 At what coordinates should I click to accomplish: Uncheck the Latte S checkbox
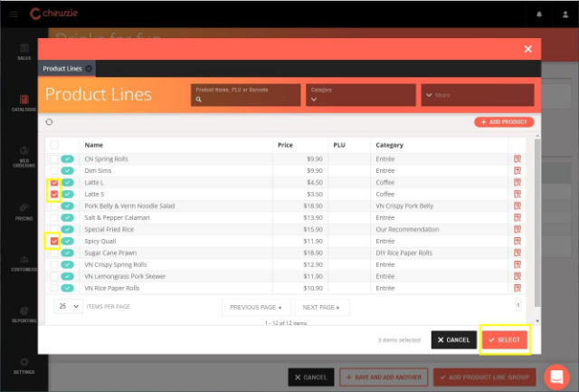pos(54,195)
